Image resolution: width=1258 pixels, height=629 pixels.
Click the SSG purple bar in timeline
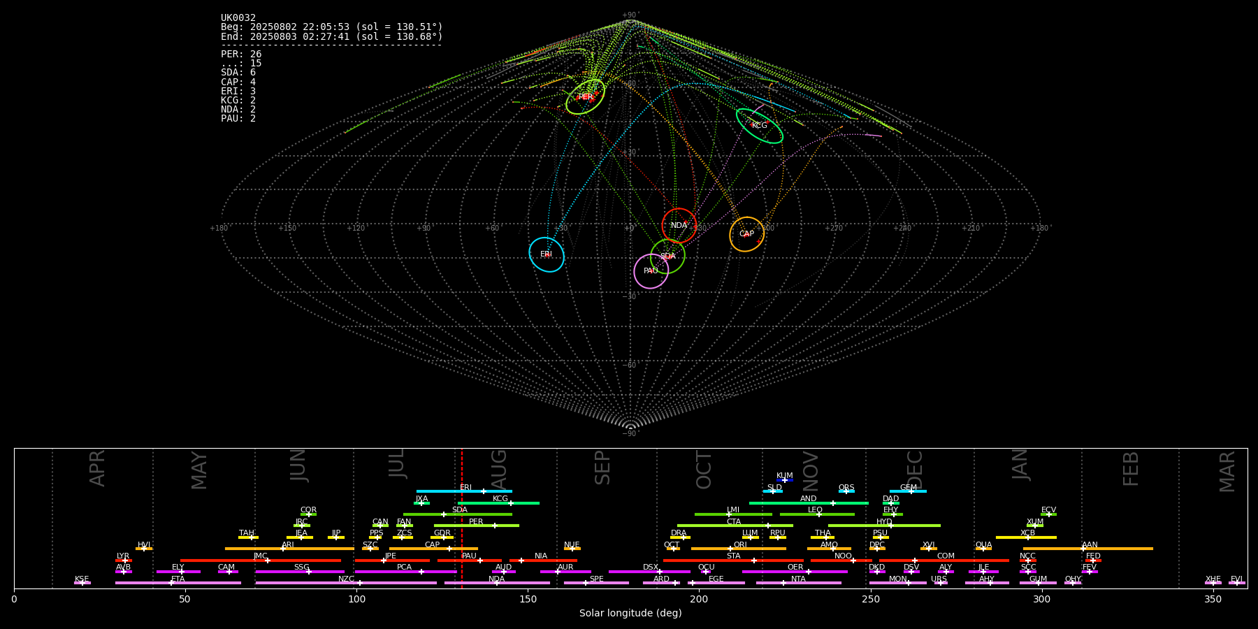coord(300,572)
